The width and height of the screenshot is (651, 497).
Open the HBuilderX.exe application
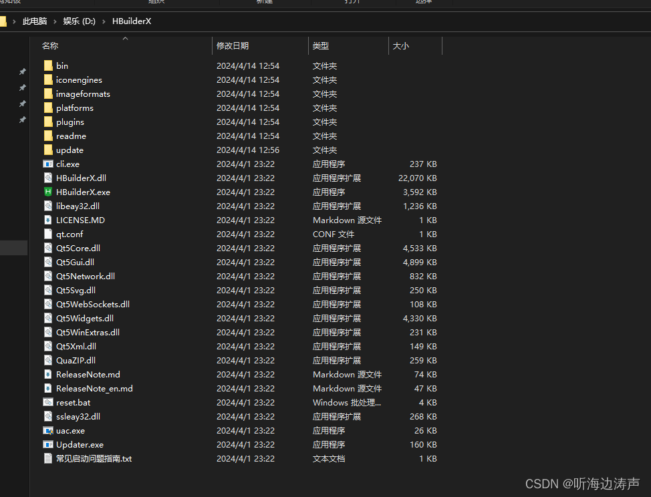tap(82, 192)
